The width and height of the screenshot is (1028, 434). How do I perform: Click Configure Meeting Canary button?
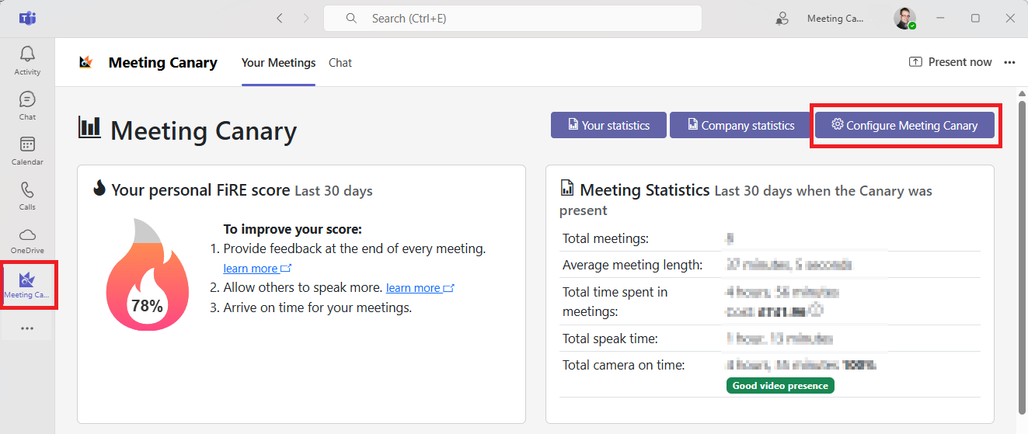click(x=904, y=125)
